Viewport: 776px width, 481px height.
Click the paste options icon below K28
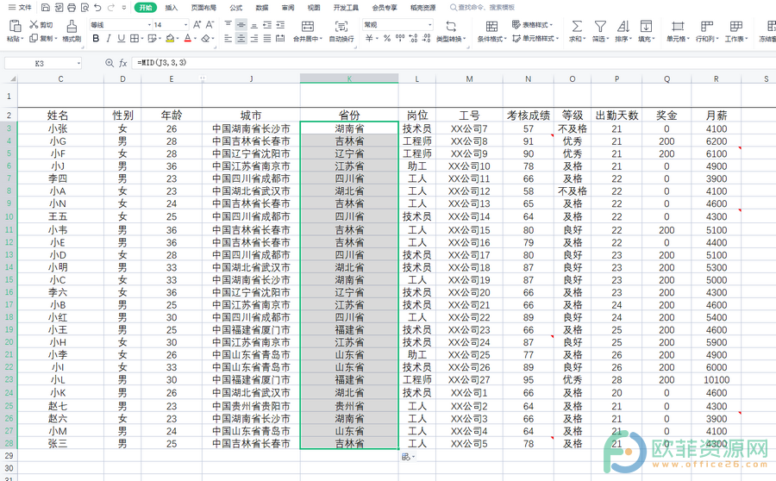[x=406, y=457]
